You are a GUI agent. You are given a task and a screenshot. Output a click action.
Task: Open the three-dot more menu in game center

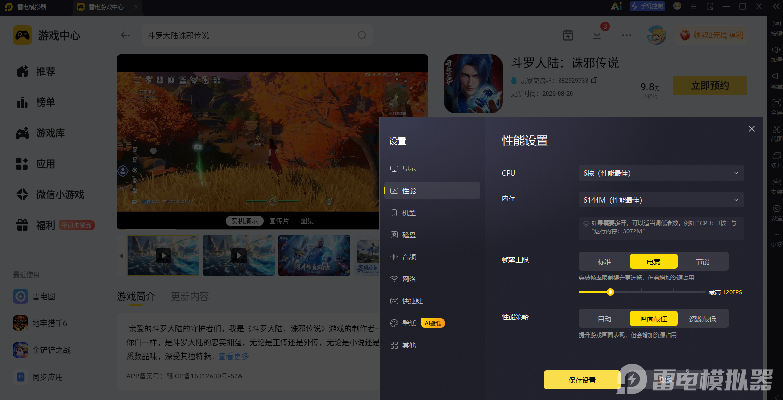click(627, 35)
